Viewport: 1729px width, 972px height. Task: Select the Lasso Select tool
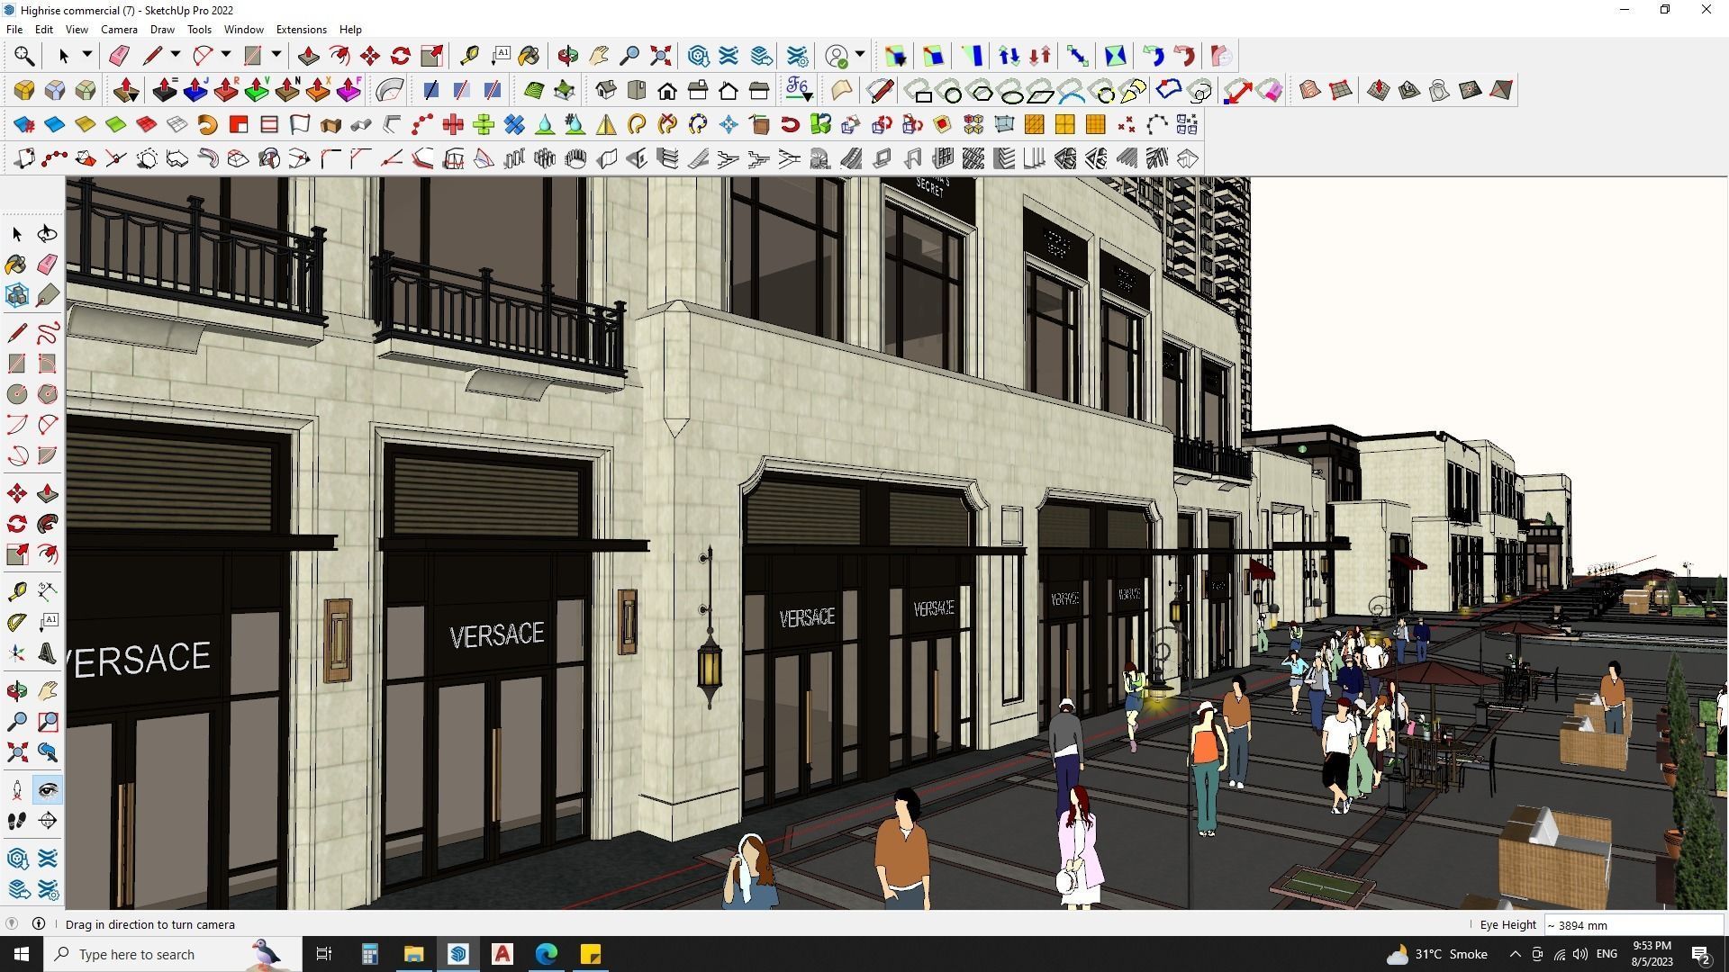pos(48,234)
